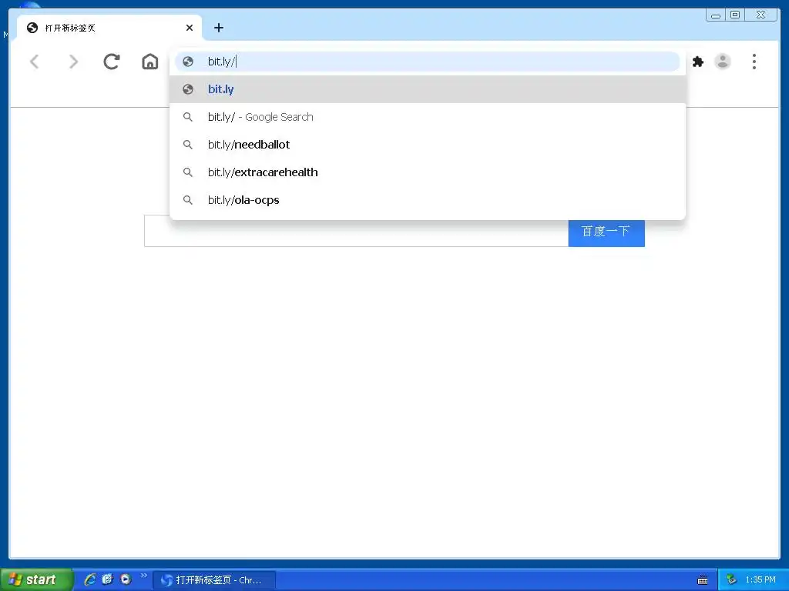Reload the page with the refresh icon
Screen dimensions: 789x591
pos(111,62)
